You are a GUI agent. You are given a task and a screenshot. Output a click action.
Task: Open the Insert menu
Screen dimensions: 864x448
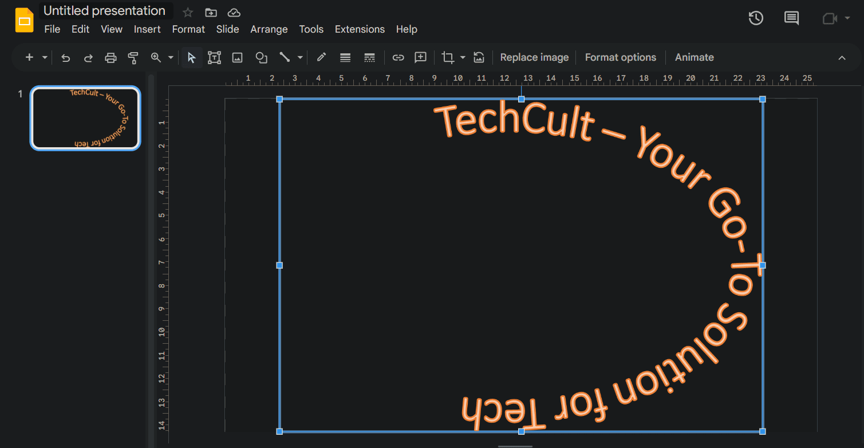point(147,29)
